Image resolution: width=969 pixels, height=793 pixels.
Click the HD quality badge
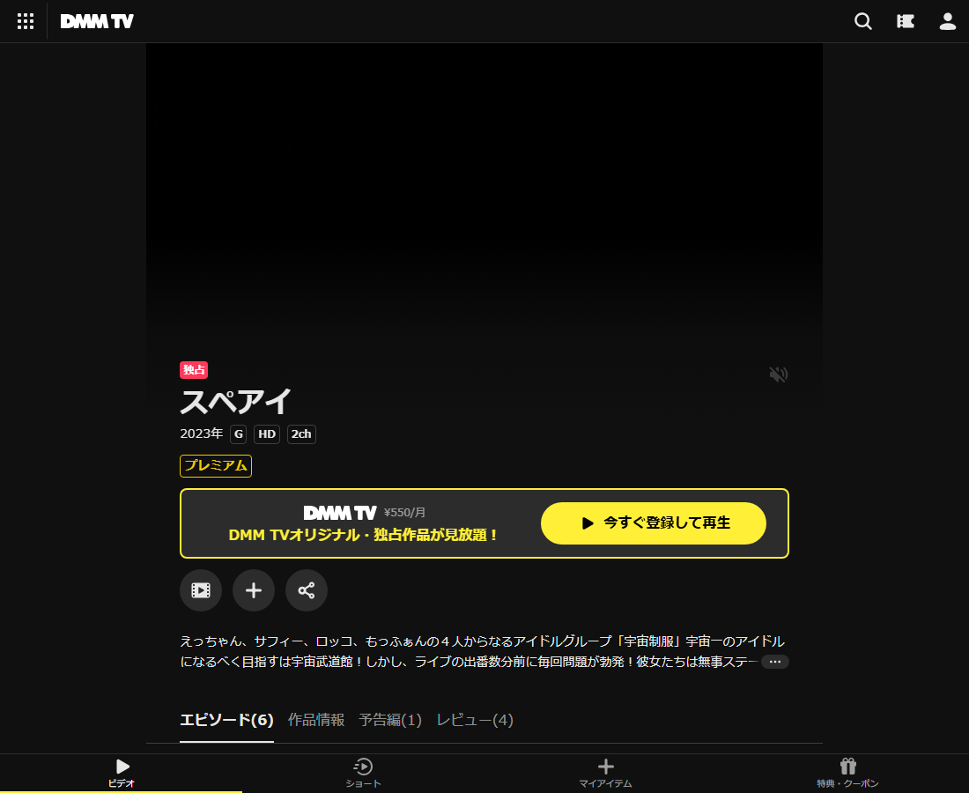pyautogui.click(x=267, y=434)
